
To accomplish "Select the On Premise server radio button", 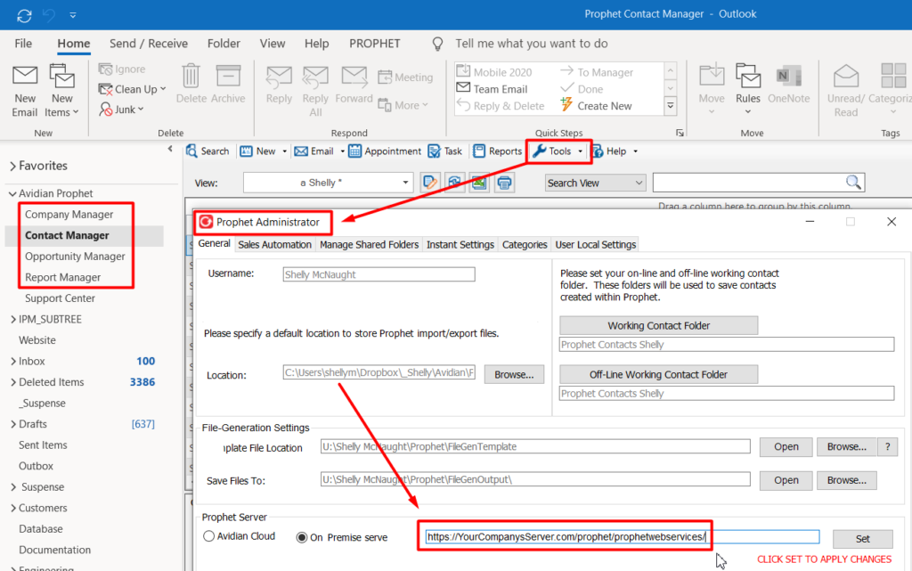I will click(301, 537).
